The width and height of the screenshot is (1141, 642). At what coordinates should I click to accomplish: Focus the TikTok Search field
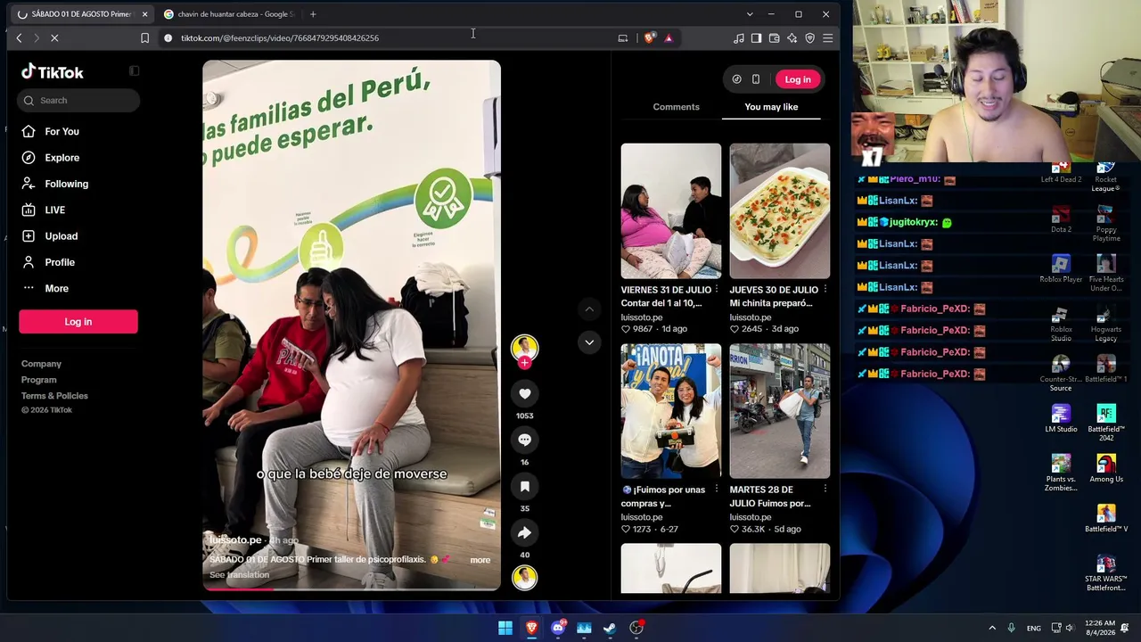point(78,100)
